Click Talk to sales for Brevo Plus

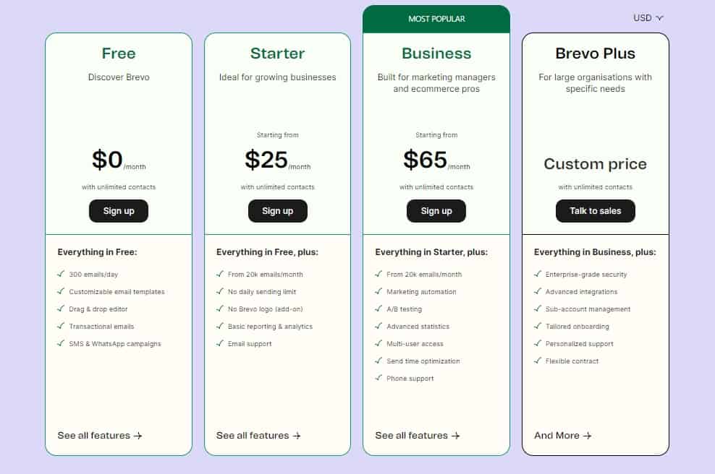coord(595,211)
